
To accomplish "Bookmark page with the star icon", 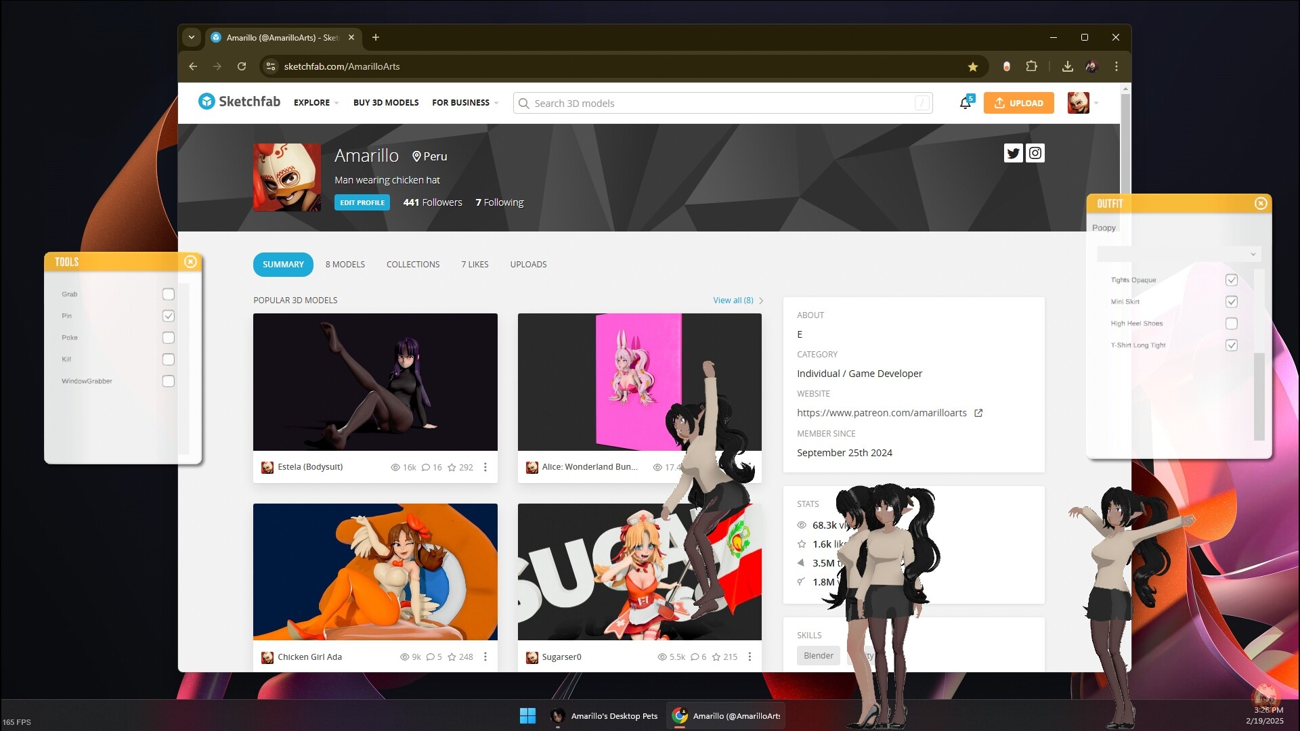I will (973, 66).
